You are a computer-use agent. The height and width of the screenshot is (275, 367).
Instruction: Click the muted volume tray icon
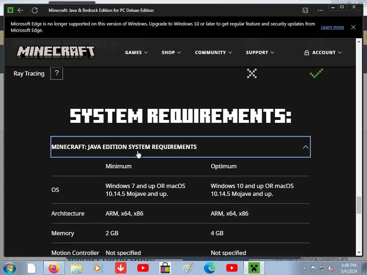pos(331,268)
